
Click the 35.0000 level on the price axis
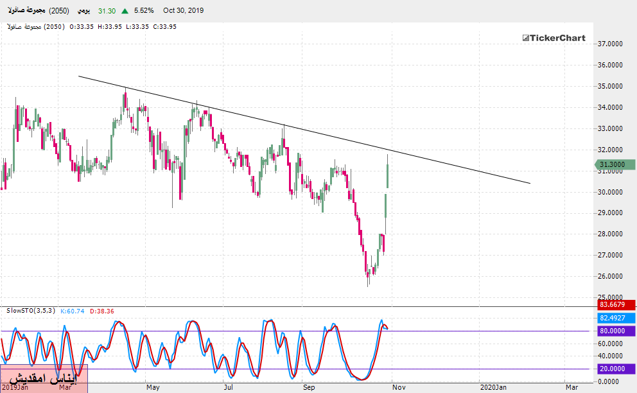(611, 86)
